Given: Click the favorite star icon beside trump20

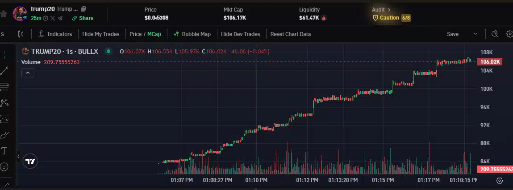Looking at the screenshot, I should (x=3, y=14).
